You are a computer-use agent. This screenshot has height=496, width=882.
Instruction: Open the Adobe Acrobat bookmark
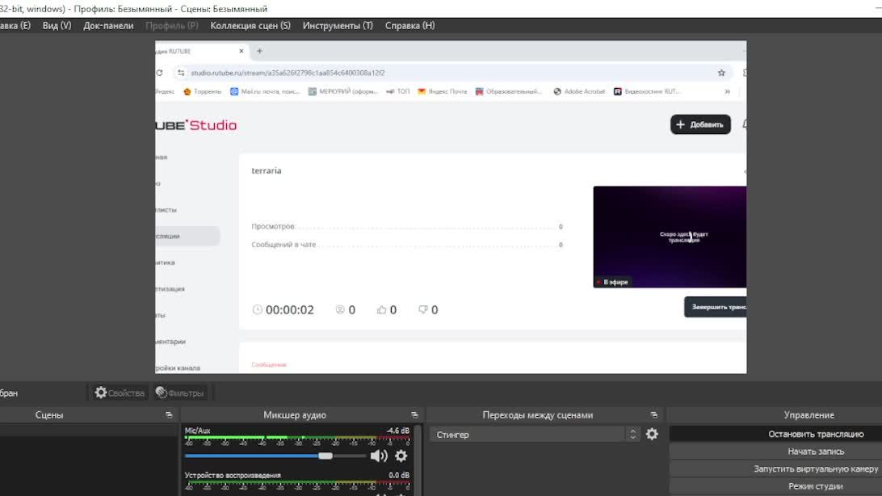[x=579, y=91]
